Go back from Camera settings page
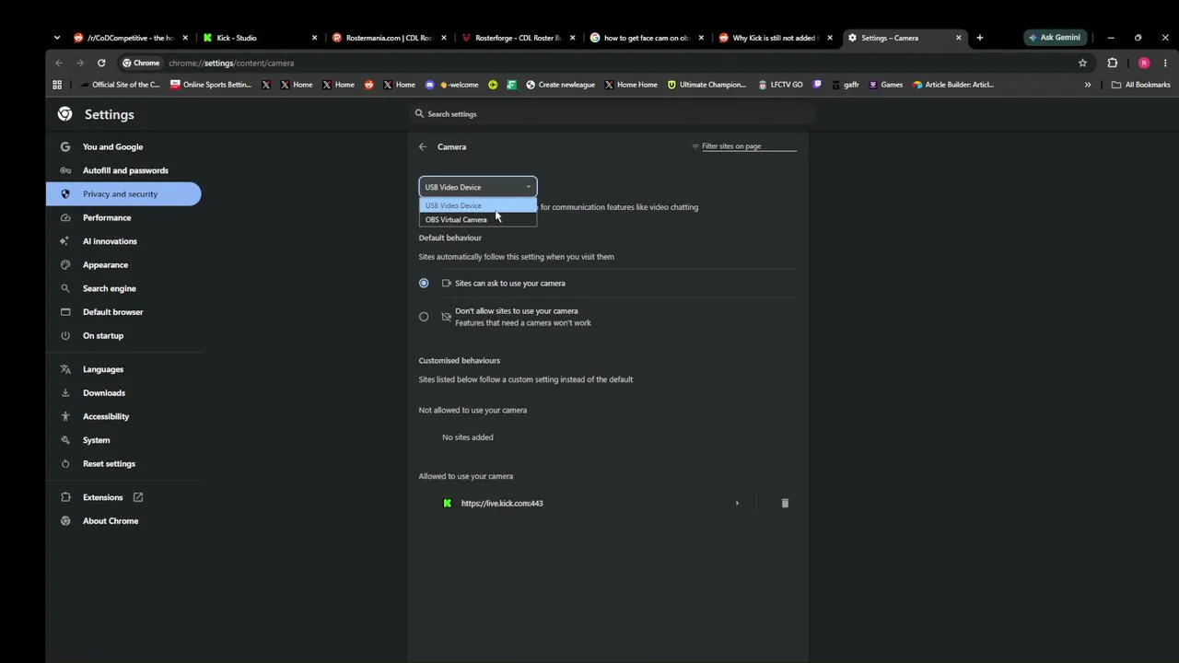This screenshot has width=1179, height=663. (x=423, y=146)
